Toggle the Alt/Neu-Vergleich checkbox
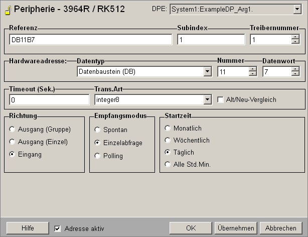308x237 pixels. (x=221, y=100)
